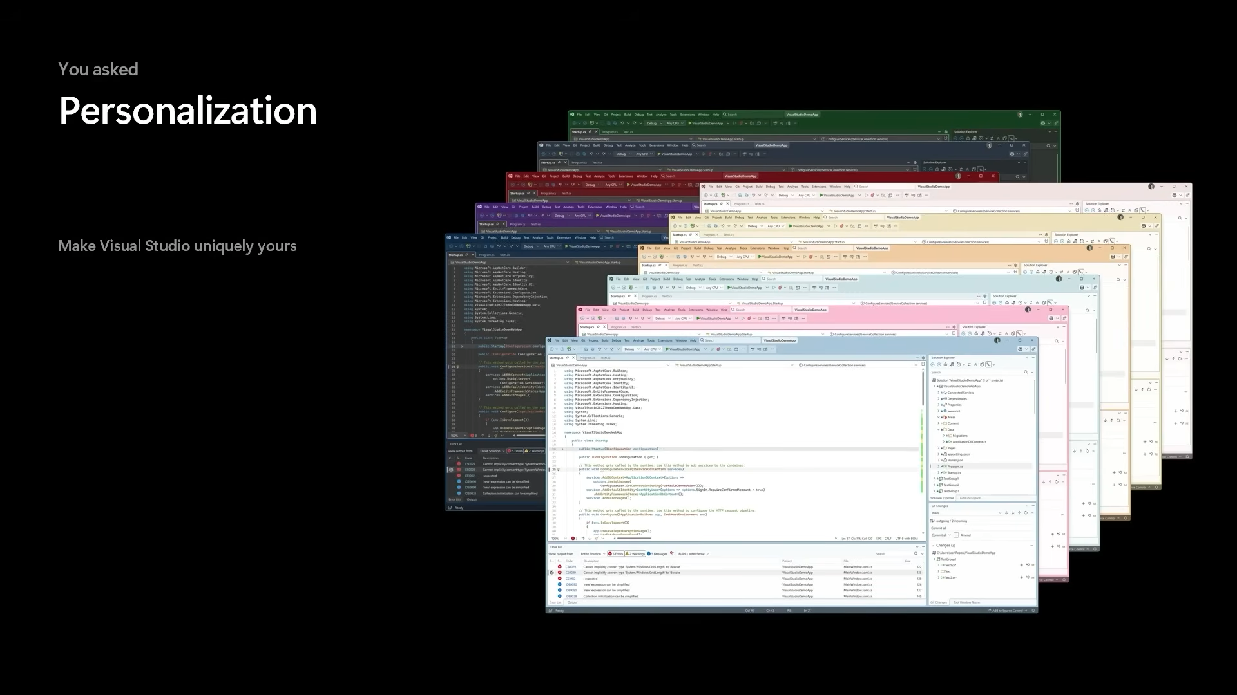
Task: Click error code CS0029 link in first row
Action: point(571,567)
